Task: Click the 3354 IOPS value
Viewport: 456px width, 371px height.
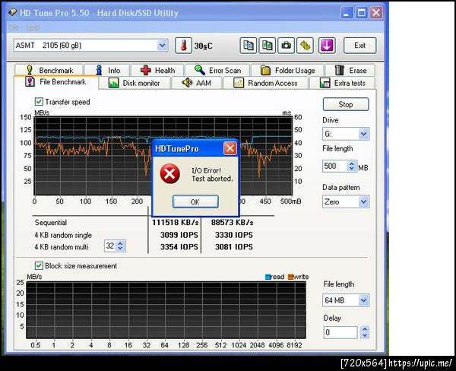Action: point(179,247)
